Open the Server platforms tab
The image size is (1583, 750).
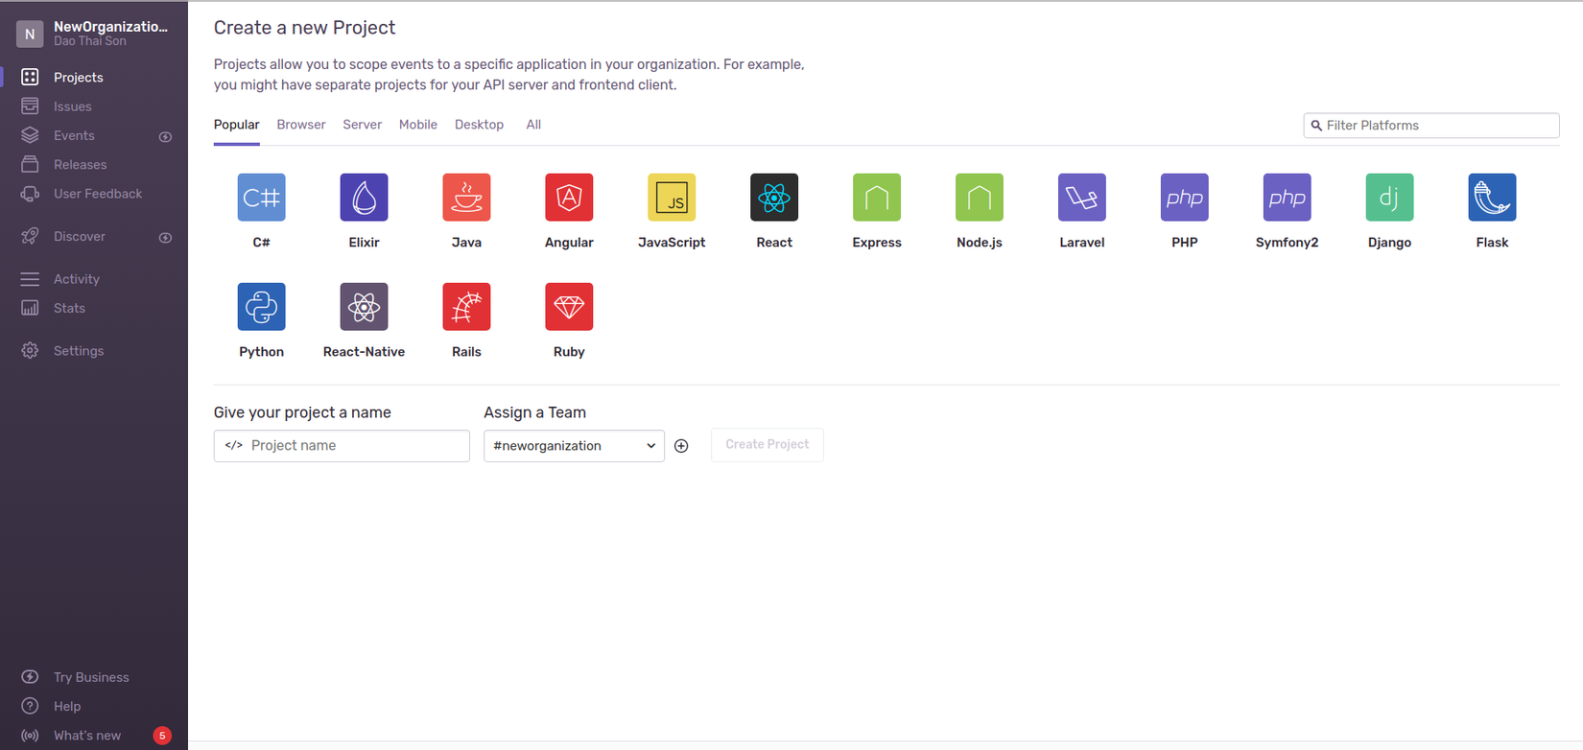point(362,125)
